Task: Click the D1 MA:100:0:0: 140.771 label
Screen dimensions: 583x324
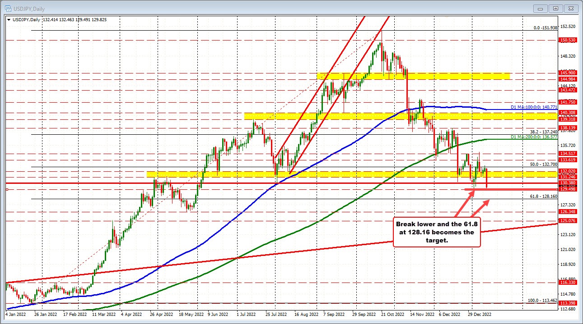Action: (x=534, y=107)
